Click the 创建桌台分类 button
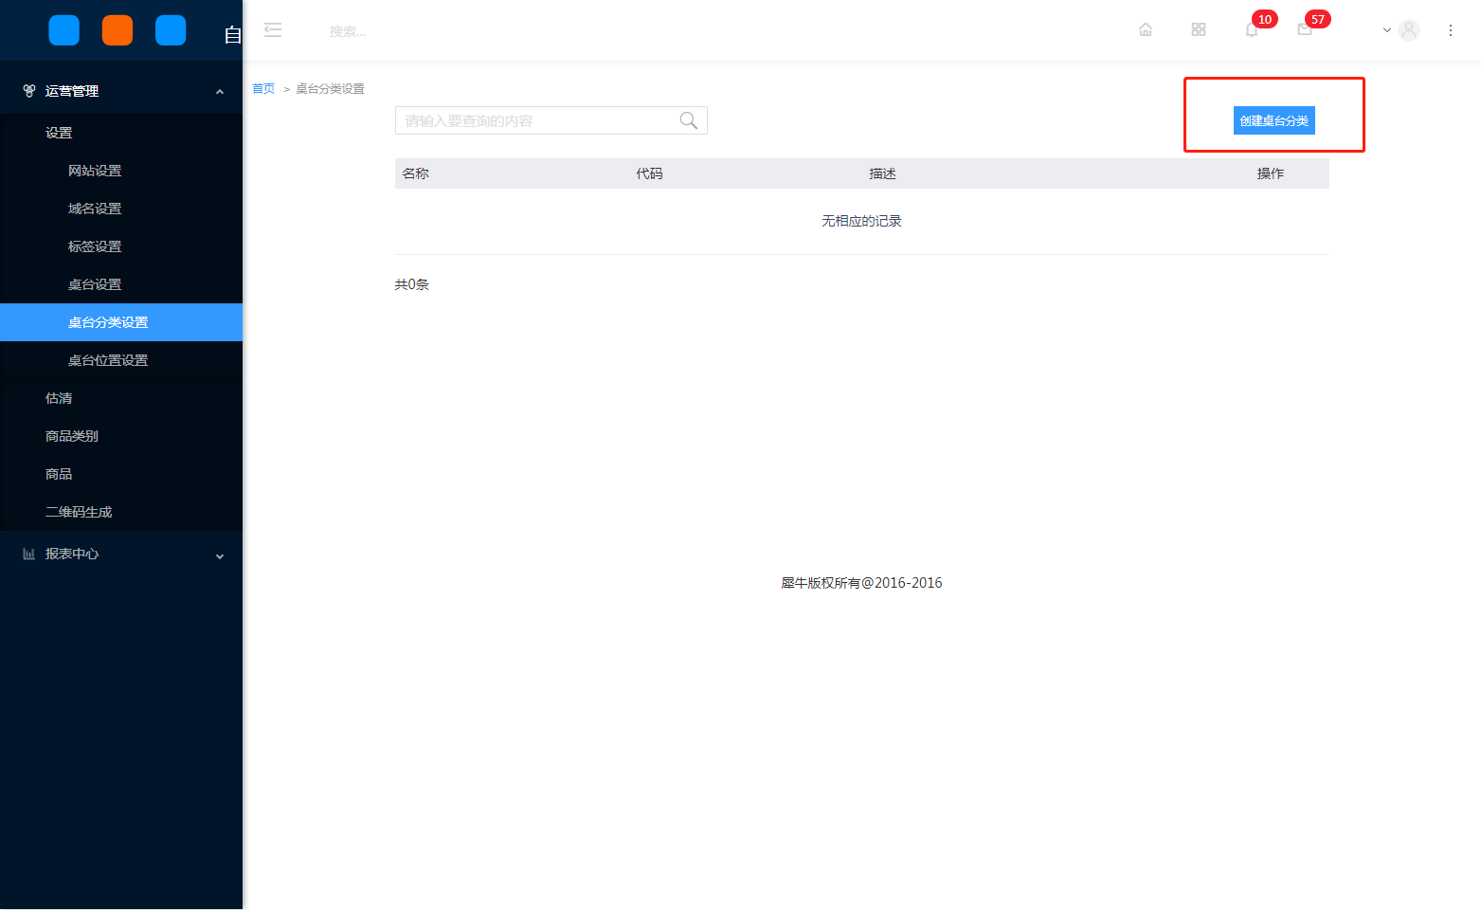The width and height of the screenshot is (1481, 910). pyautogui.click(x=1274, y=120)
